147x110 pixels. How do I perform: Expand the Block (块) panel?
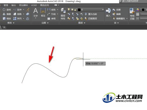[116, 23]
